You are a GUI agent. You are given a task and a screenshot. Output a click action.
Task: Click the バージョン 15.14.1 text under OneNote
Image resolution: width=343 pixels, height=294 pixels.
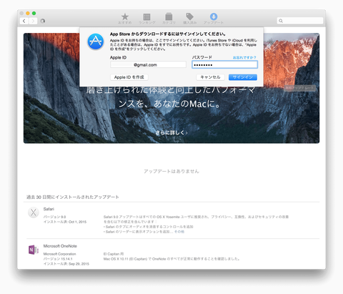point(58,259)
